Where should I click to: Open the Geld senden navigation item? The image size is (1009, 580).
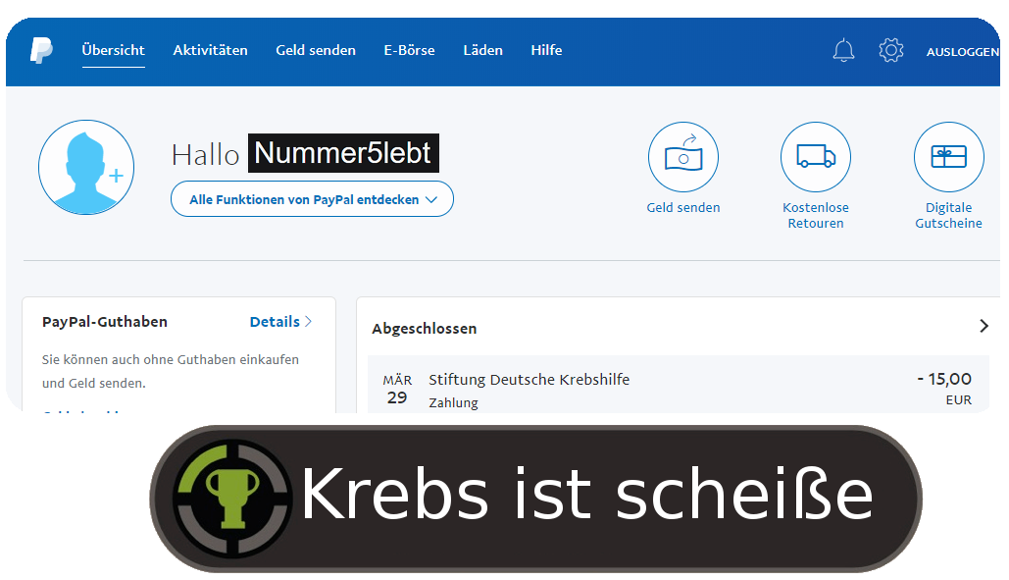pyautogui.click(x=316, y=50)
